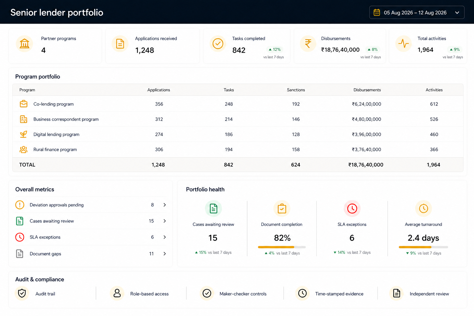
Task: Click the Sanctions column header
Action: click(296, 90)
